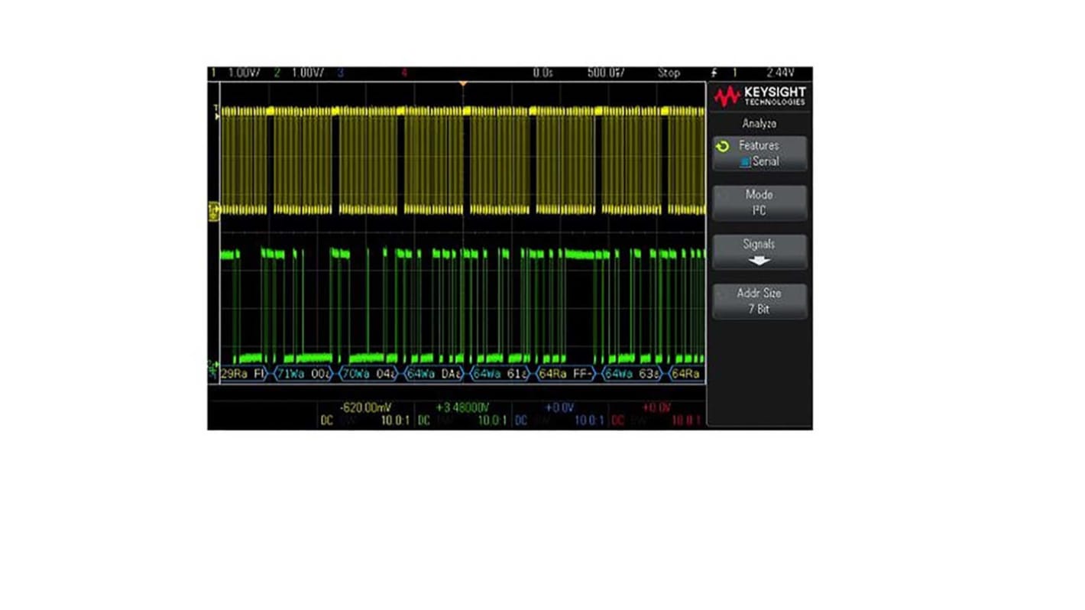Open the Features Serial softkey
This screenshot has width=1085, height=610.
coord(759,154)
